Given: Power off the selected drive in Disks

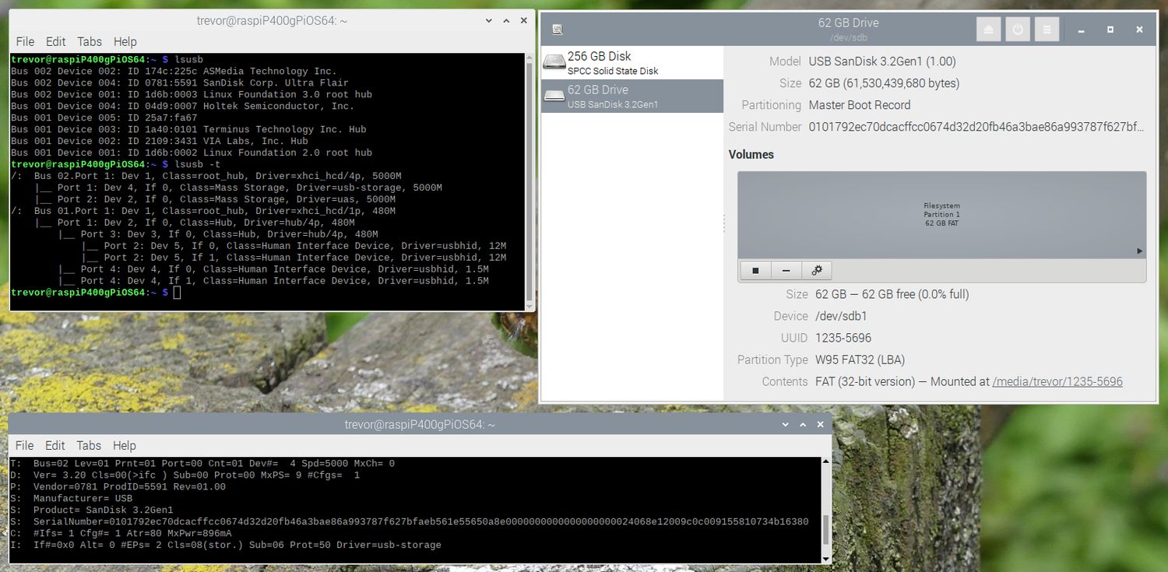Looking at the screenshot, I should pyautogui.click(x=1018, y=30).
